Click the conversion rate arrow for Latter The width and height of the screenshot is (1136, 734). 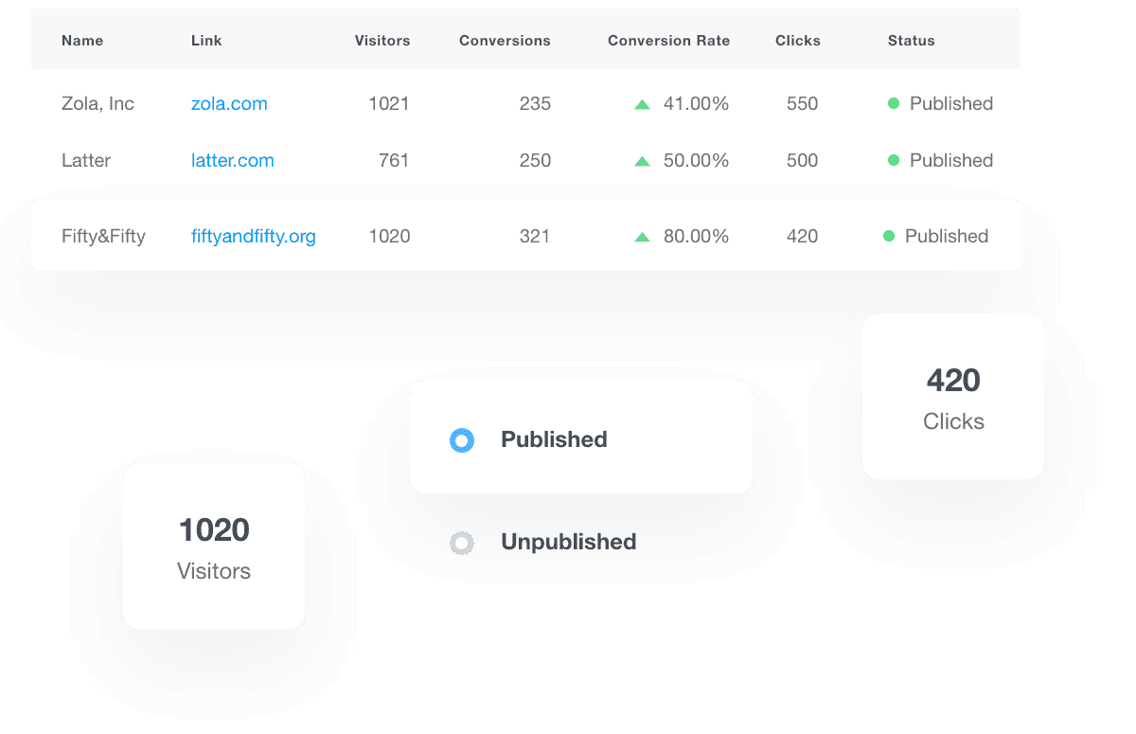pyautogui.click(x=643, y=160)
